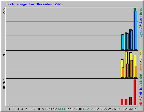This screenshot has width=144, height=112.
Task: Click the Pages legend label
Action: point(141,34)
